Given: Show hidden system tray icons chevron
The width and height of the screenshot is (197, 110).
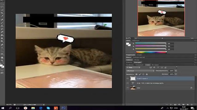Looking at the screenshot, I should [167, 108].
